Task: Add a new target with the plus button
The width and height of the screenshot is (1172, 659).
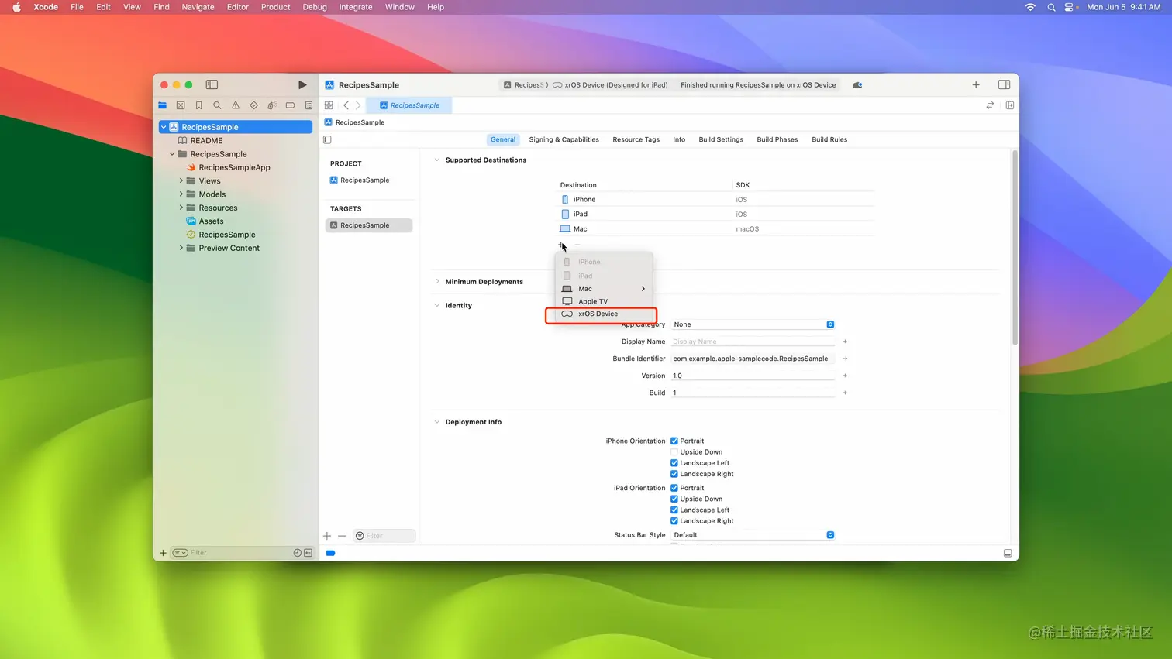Action: (327, 536)
